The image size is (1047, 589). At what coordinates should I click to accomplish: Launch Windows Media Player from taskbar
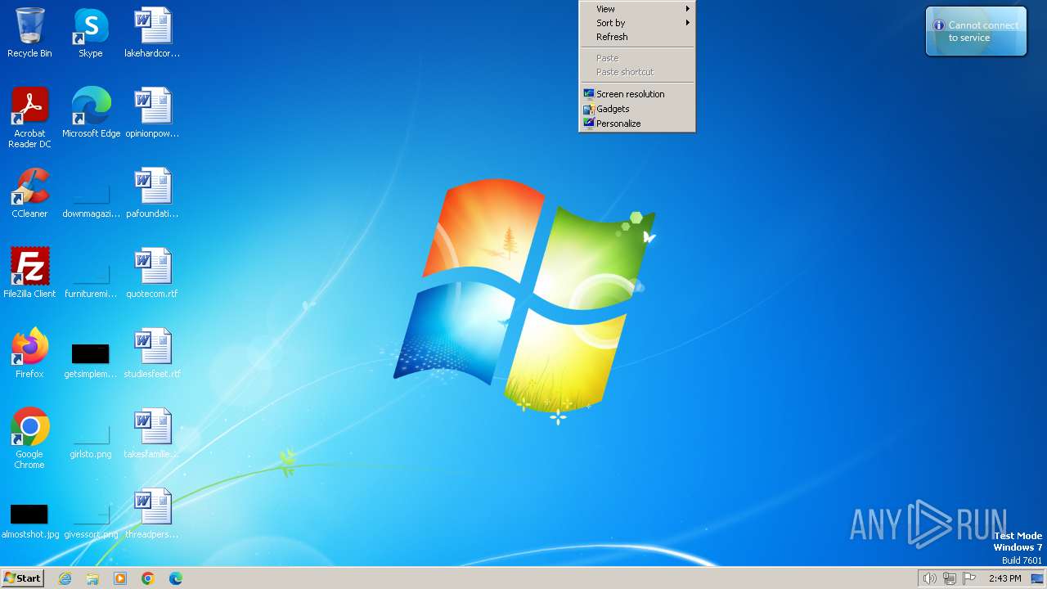[x=120, y=578]
